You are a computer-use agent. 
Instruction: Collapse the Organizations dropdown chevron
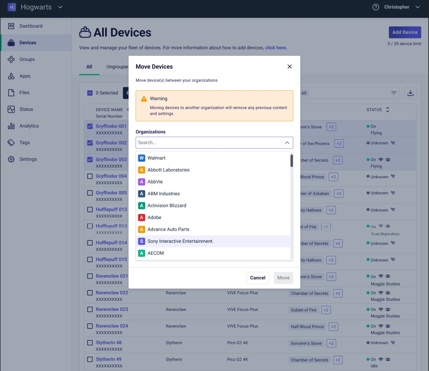tap(287, 143)
